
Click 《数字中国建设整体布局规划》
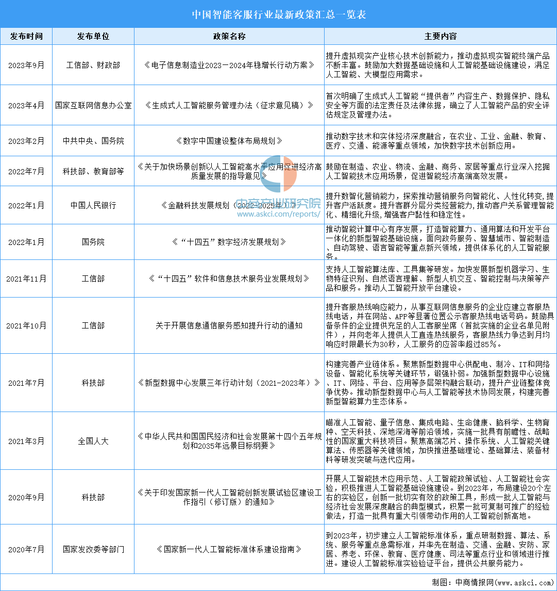[229, 141]
